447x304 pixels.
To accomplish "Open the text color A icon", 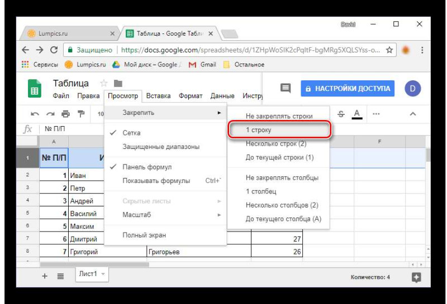I will 357,114.
